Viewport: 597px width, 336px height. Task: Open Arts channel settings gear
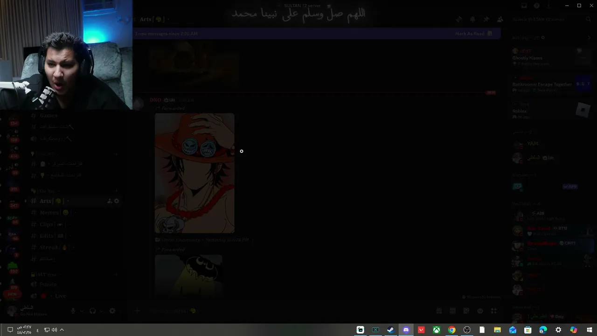[x=117, y=201]
